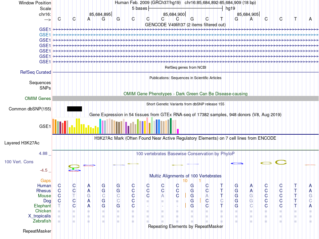The image size is (319, 239).
Task: Select the chr16: ruler label
Action: (45, 14)
